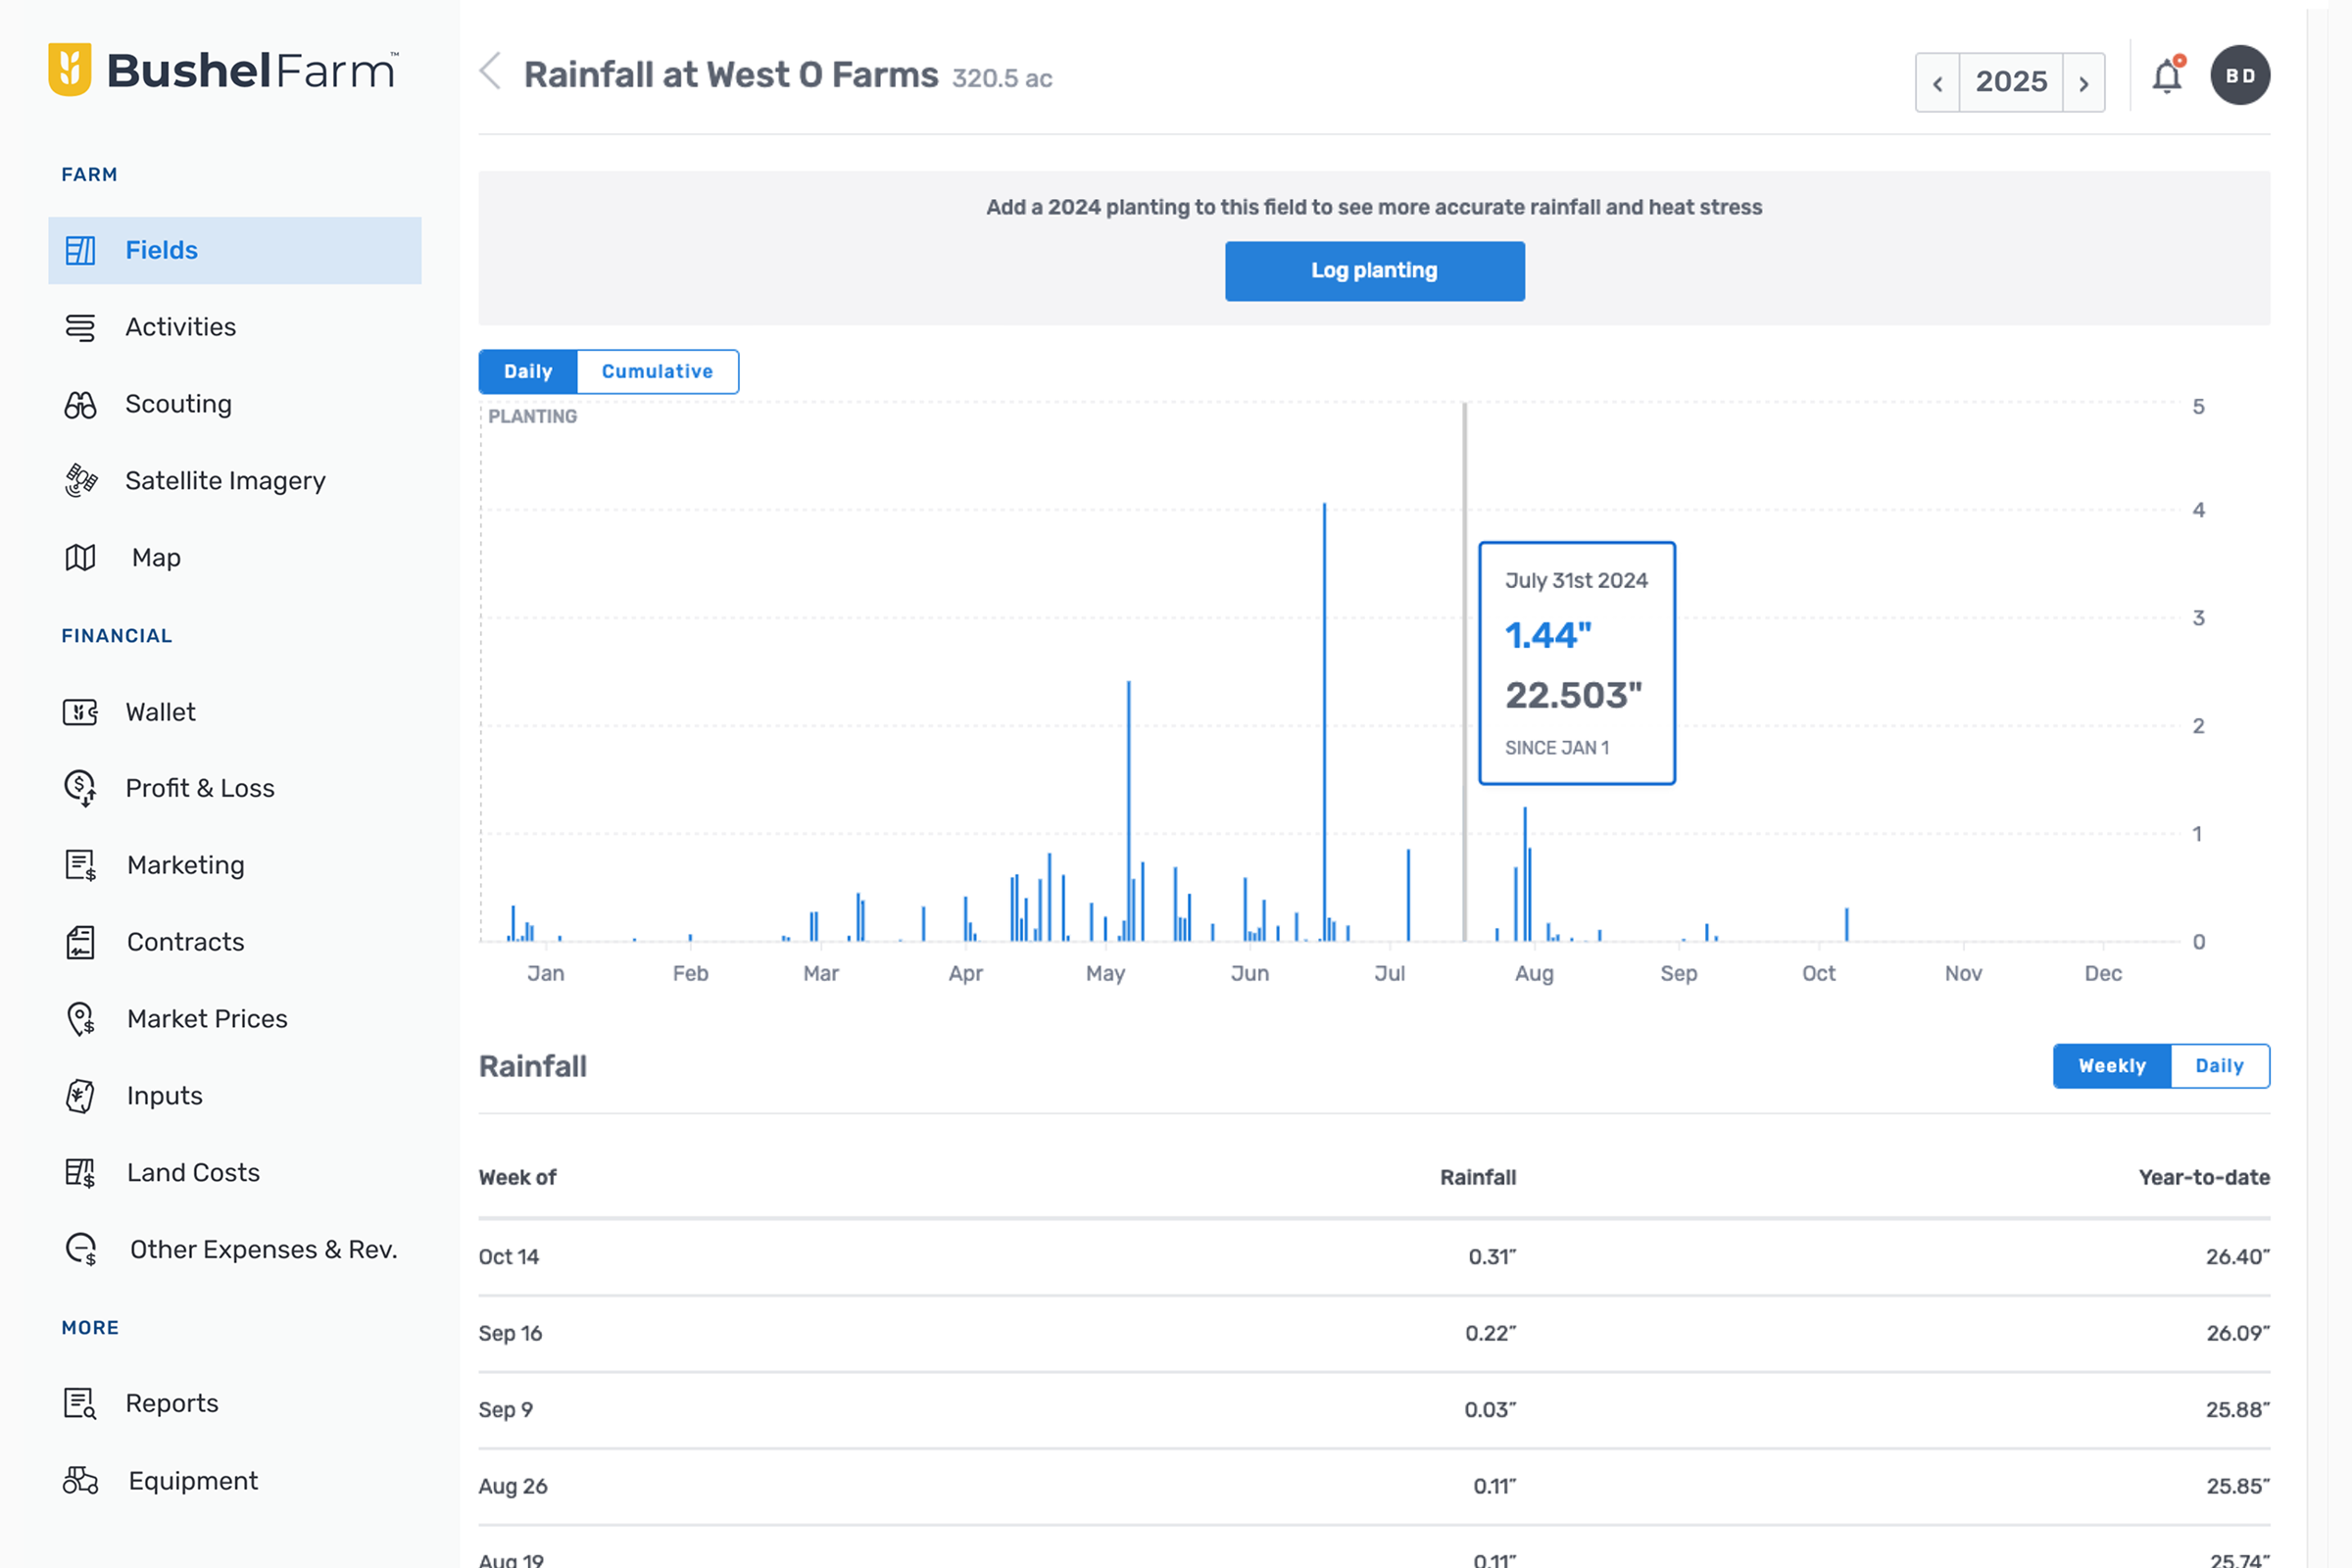Click the tall June rainfall bar

tap(1324, 720)
